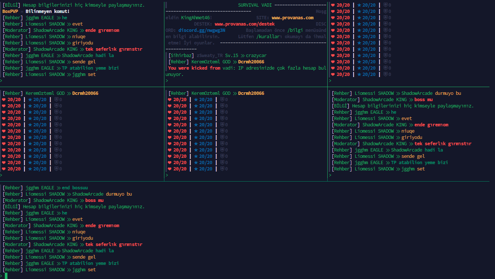The width and height of the screenshot is (495, 279).
Task: Open the discord.gg/nwgwg3N invite link
Action: point(202,30)
